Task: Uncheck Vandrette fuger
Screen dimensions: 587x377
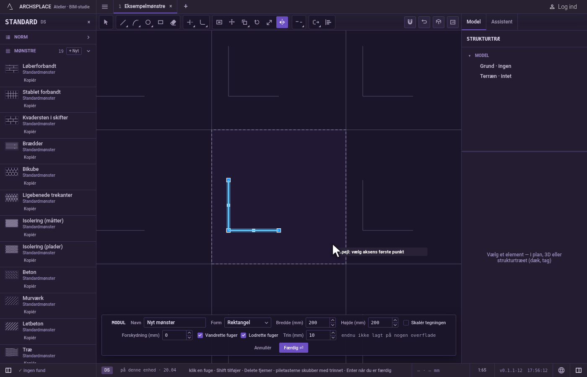Action: click(200, 335)
